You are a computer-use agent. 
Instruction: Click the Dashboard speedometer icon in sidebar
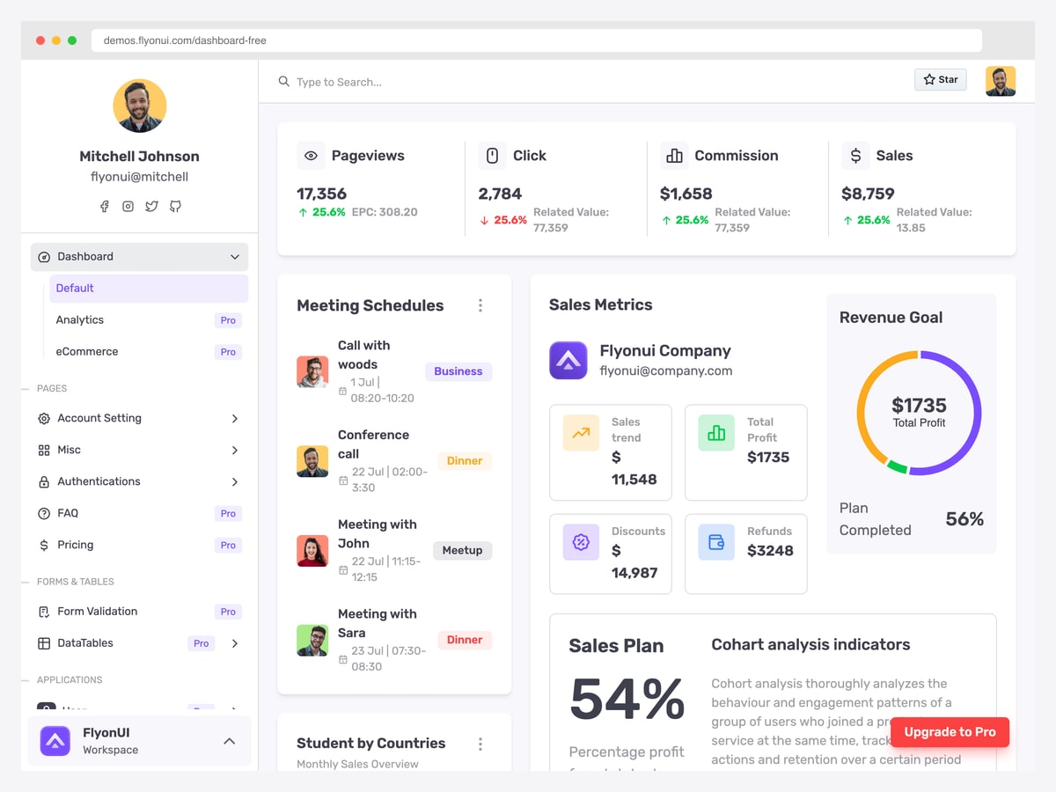click(x=44, y=257)
